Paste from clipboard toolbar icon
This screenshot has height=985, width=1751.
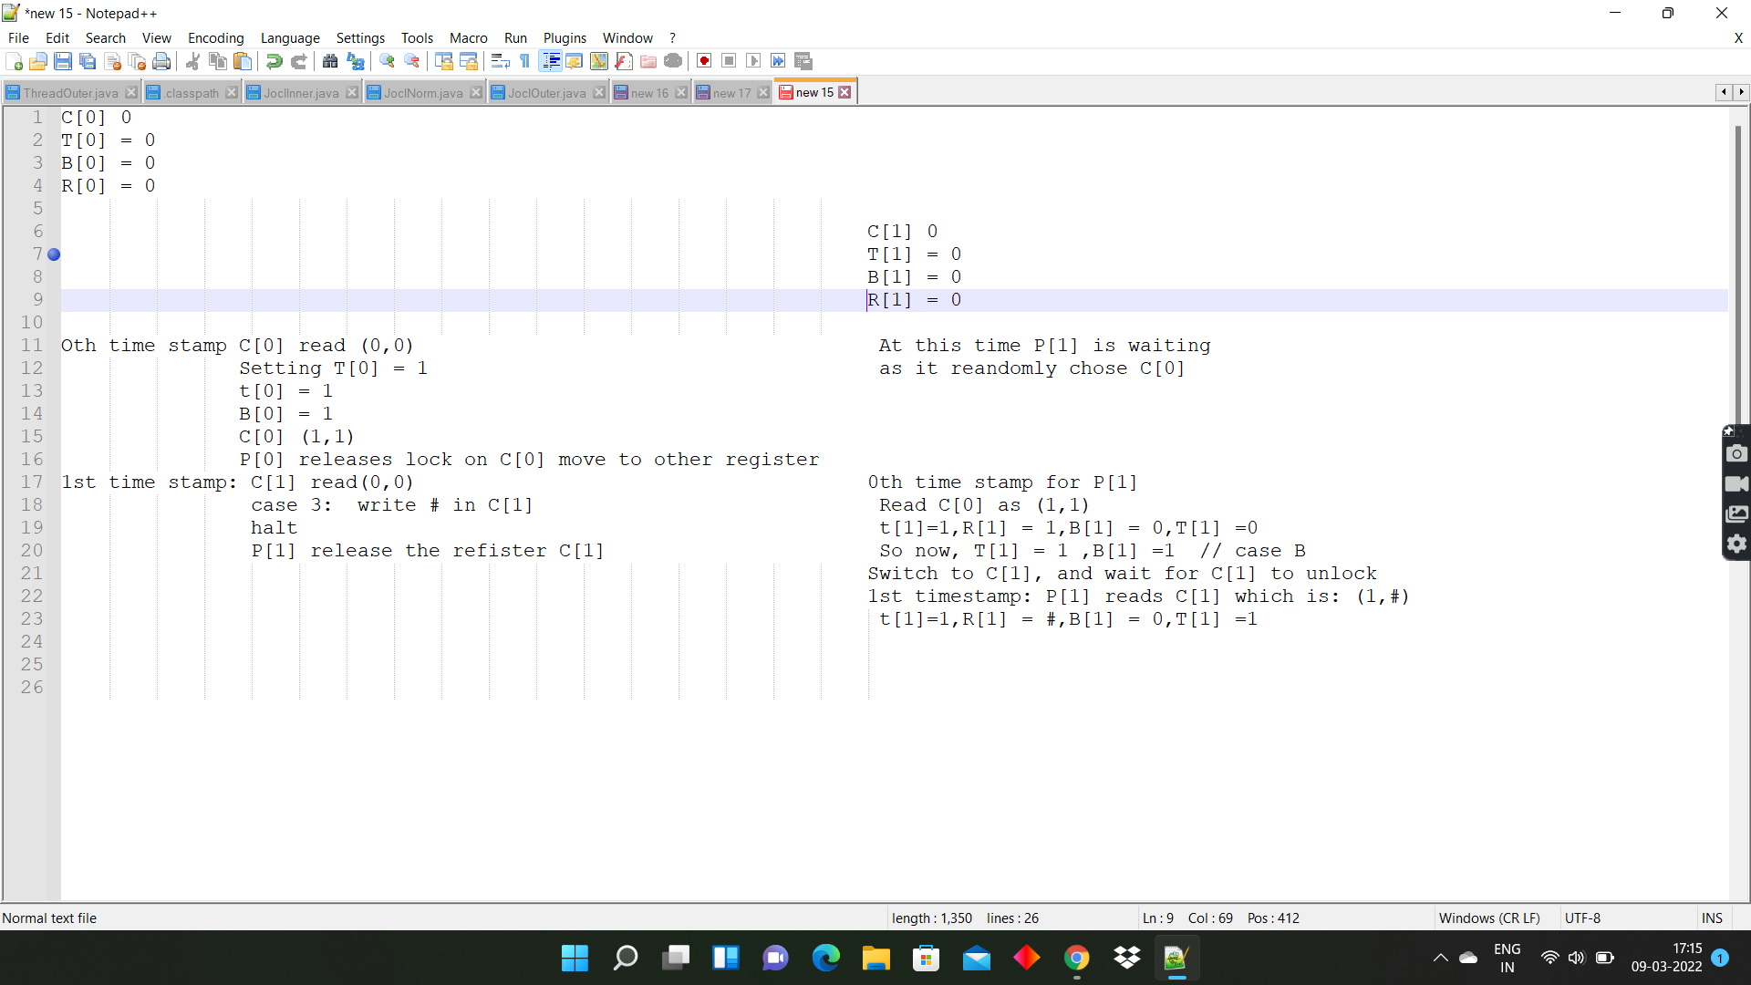[243, 61]
